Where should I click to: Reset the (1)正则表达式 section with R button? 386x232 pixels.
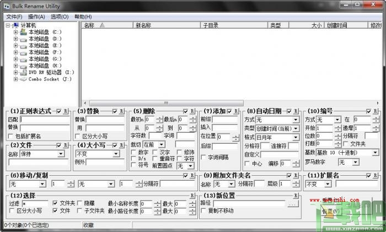66,111
